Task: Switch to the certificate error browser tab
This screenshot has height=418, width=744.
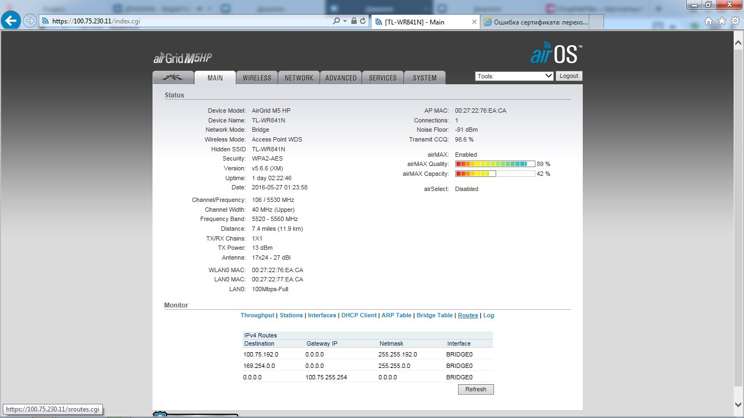Action: 535,22
